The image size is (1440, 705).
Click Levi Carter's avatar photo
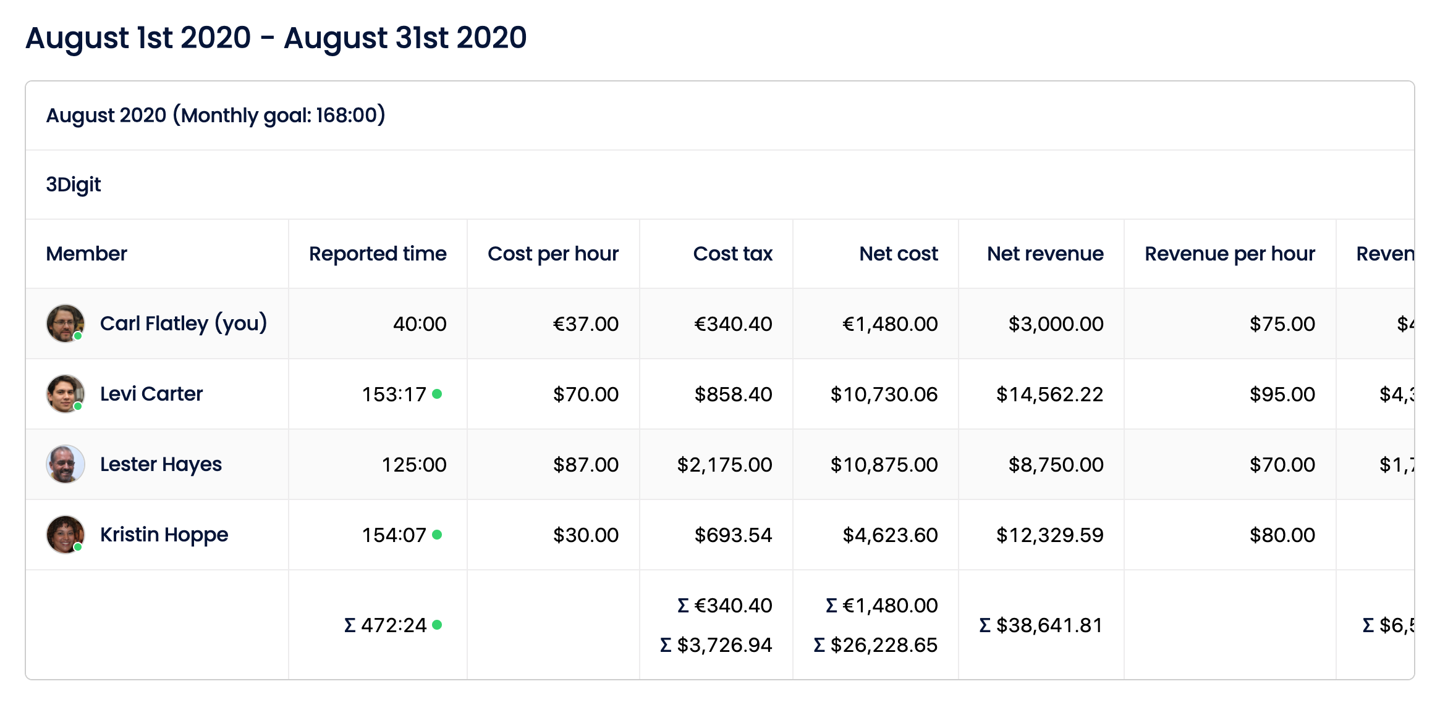[x=65, y=393]
